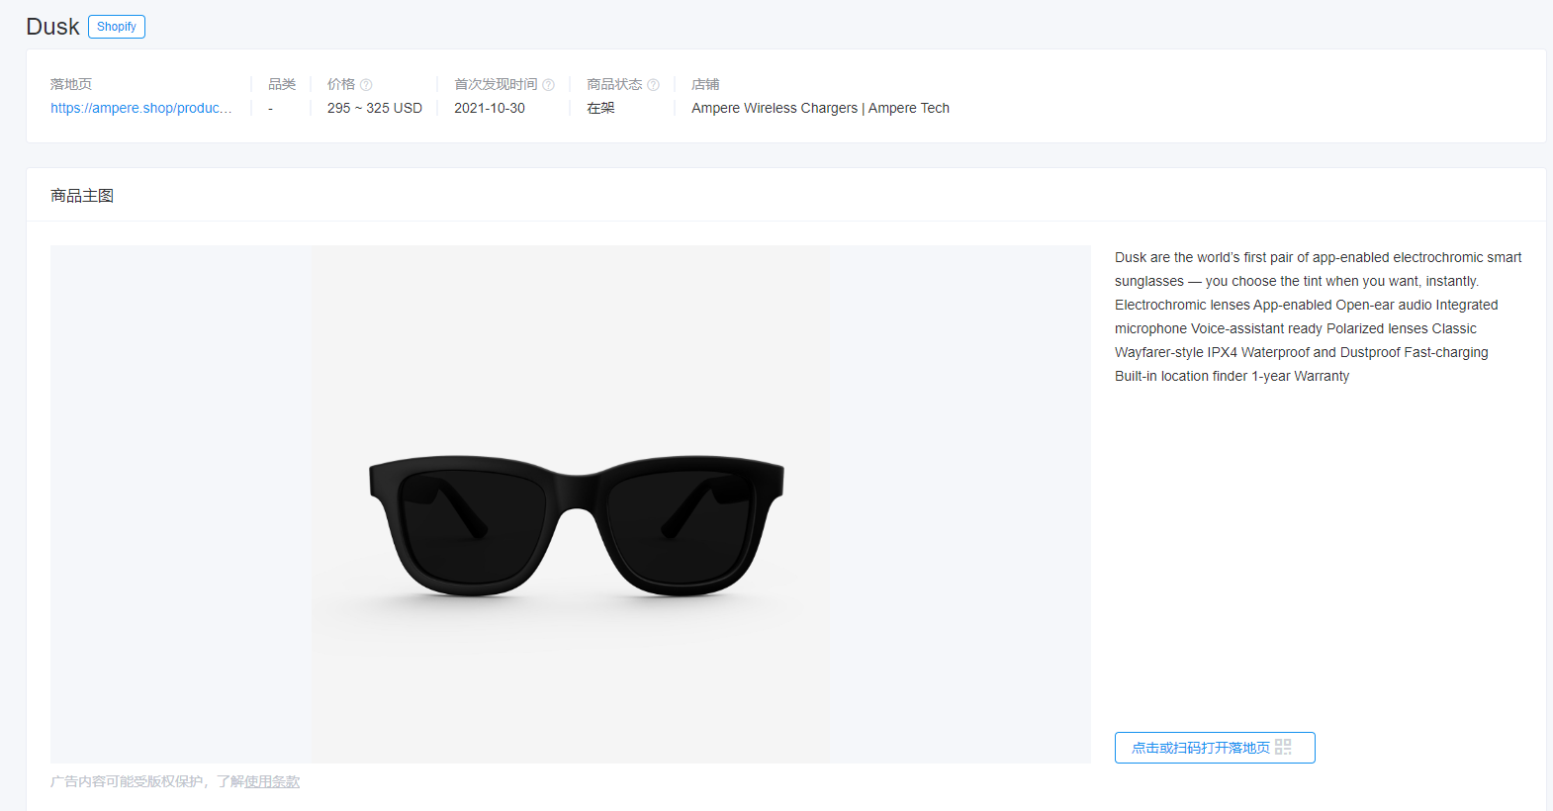Click the Shopify platform tag
This screenshot has width=1553, height=811.
117,27
